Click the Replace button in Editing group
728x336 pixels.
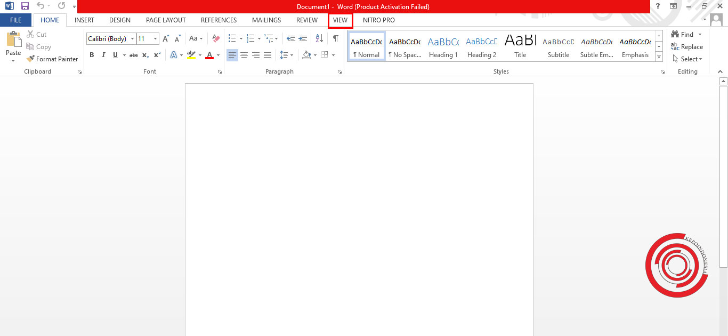[x=687, y=46]
